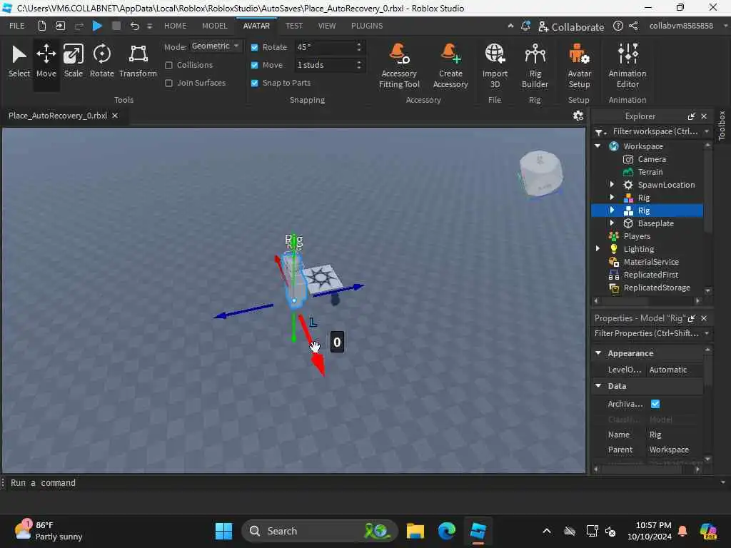Expand the selected Rig node

point(612,210)
